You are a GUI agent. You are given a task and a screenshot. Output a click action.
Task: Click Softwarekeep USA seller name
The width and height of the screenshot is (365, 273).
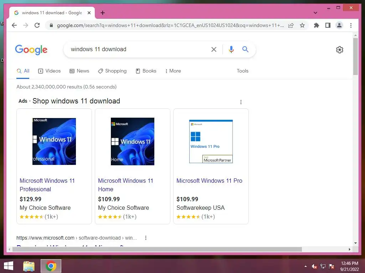tap(200, 208)
